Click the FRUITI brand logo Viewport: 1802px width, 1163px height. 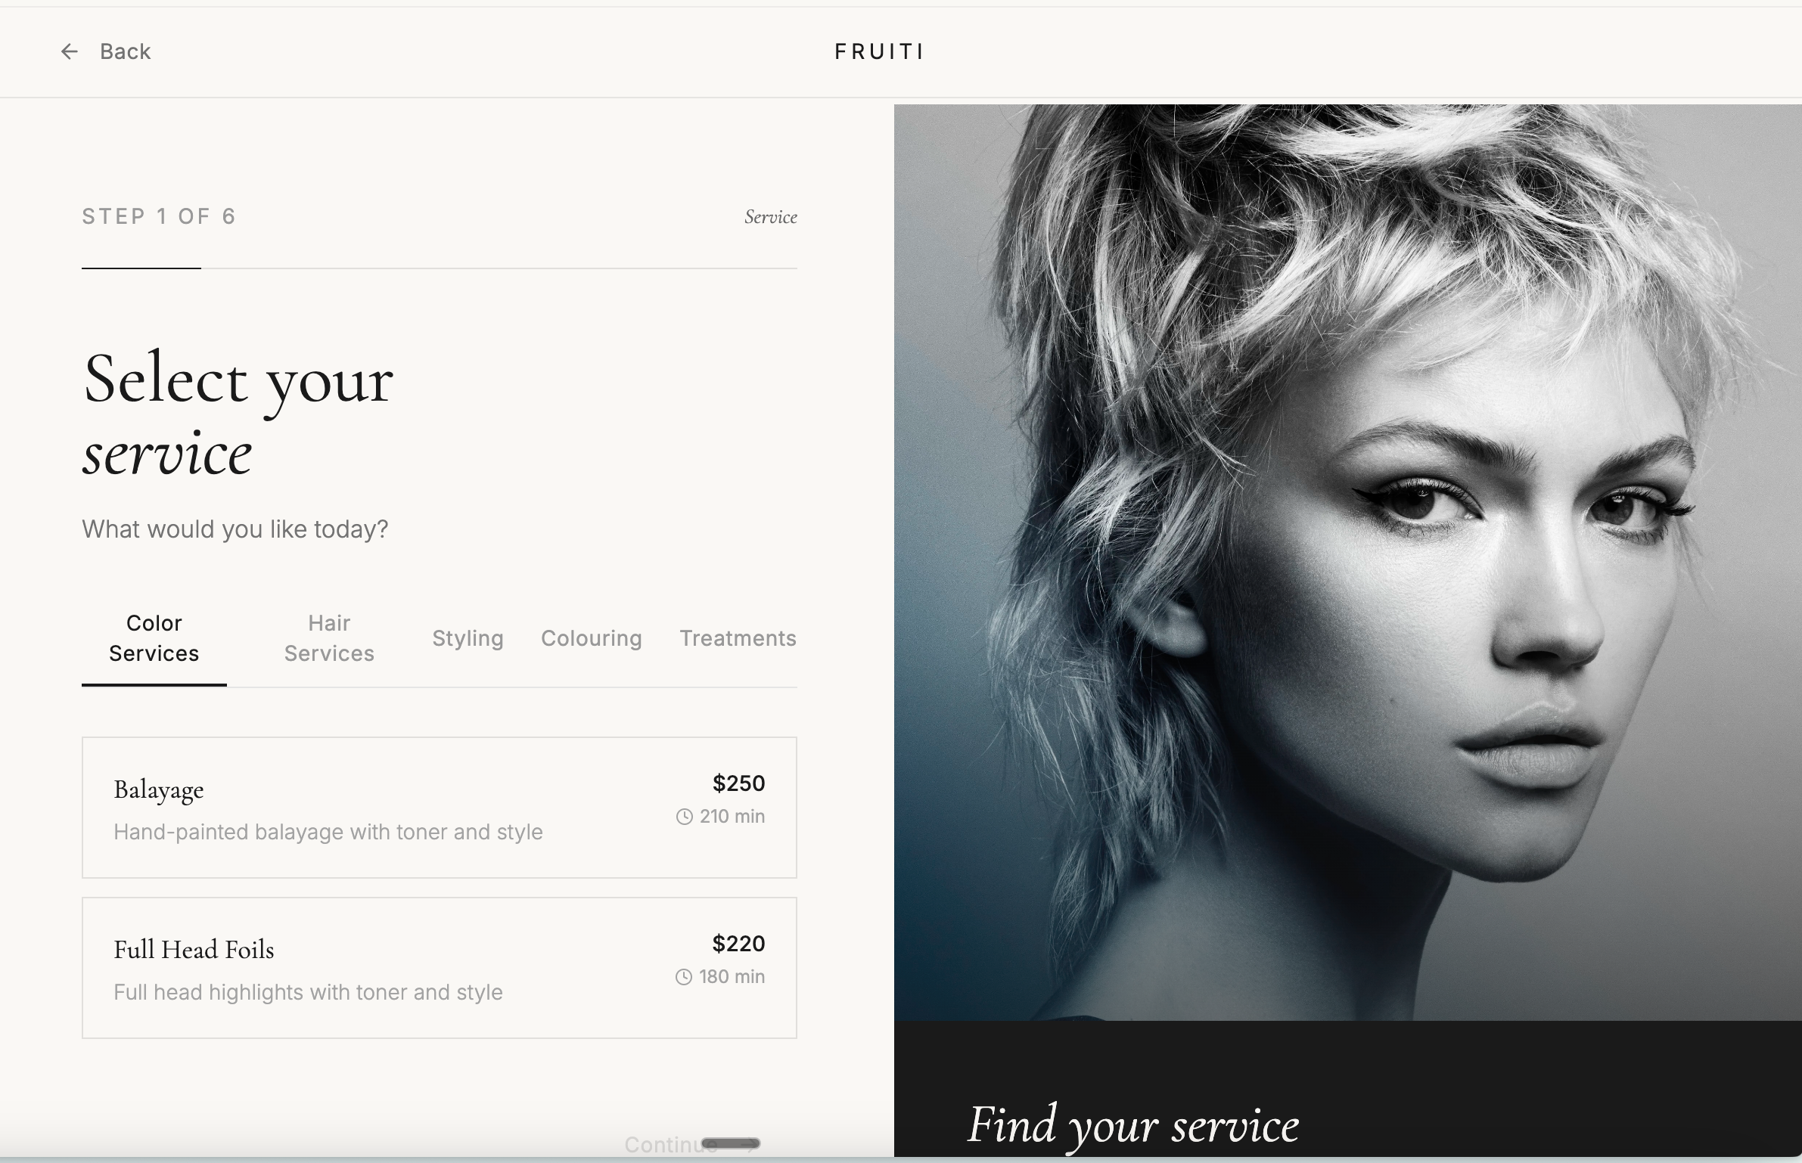(x=879, y=51)
